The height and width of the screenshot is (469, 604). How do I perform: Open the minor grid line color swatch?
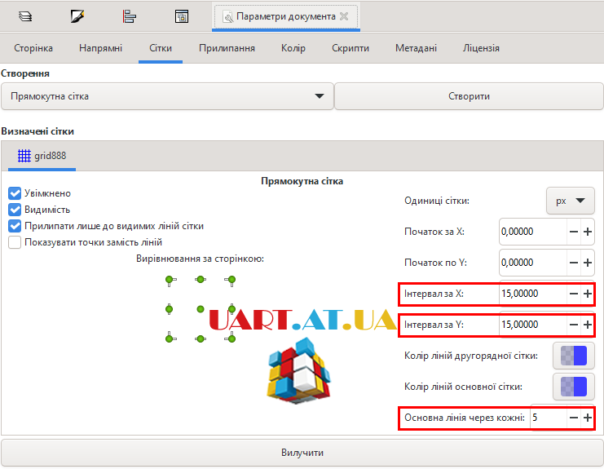(x=574, y=356)
